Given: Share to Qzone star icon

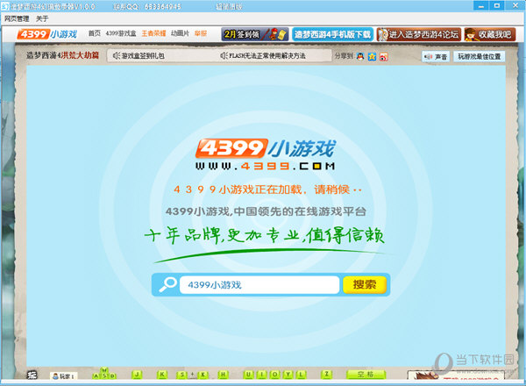Looking at the screenshot, I should [372, 56].
